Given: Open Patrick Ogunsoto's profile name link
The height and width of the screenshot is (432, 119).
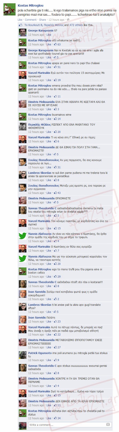Looking at the screenshot, I should (x=40, y=353).
